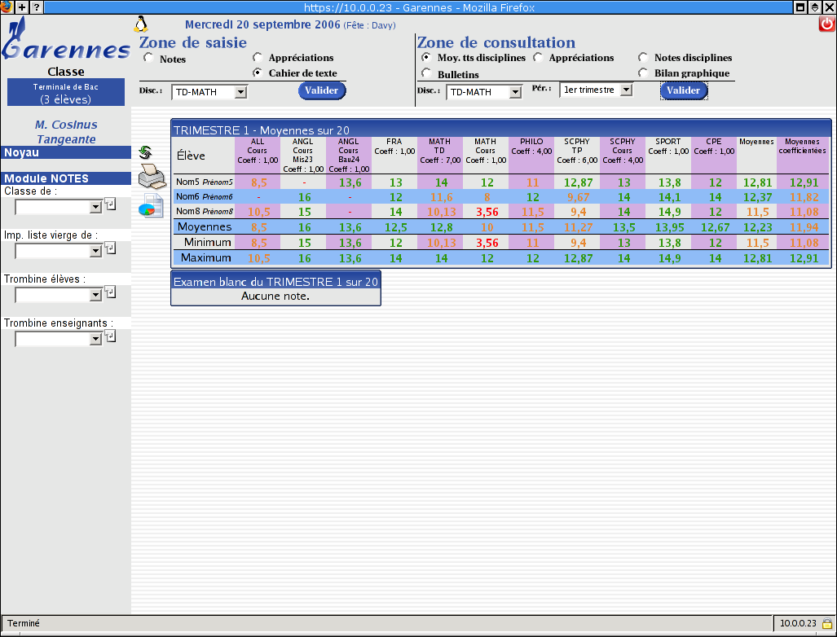Click the go icon next to Classe de
The height and width of the screenshot is (637, 837).
pos(111,204)
